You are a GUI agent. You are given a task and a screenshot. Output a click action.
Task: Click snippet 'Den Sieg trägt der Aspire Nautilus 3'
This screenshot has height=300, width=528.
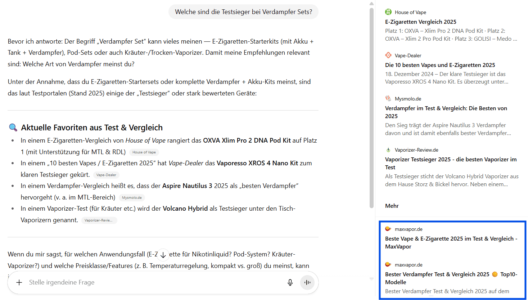tap(448, 129)
